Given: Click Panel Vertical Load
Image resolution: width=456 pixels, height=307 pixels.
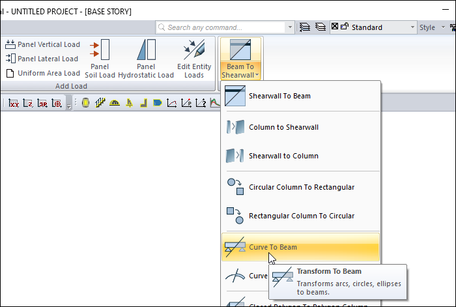Looking at the screenshot, I should pyautogui.click(x=42, y=44).
